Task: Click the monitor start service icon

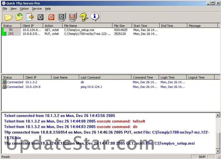Action: coord(62,17)
